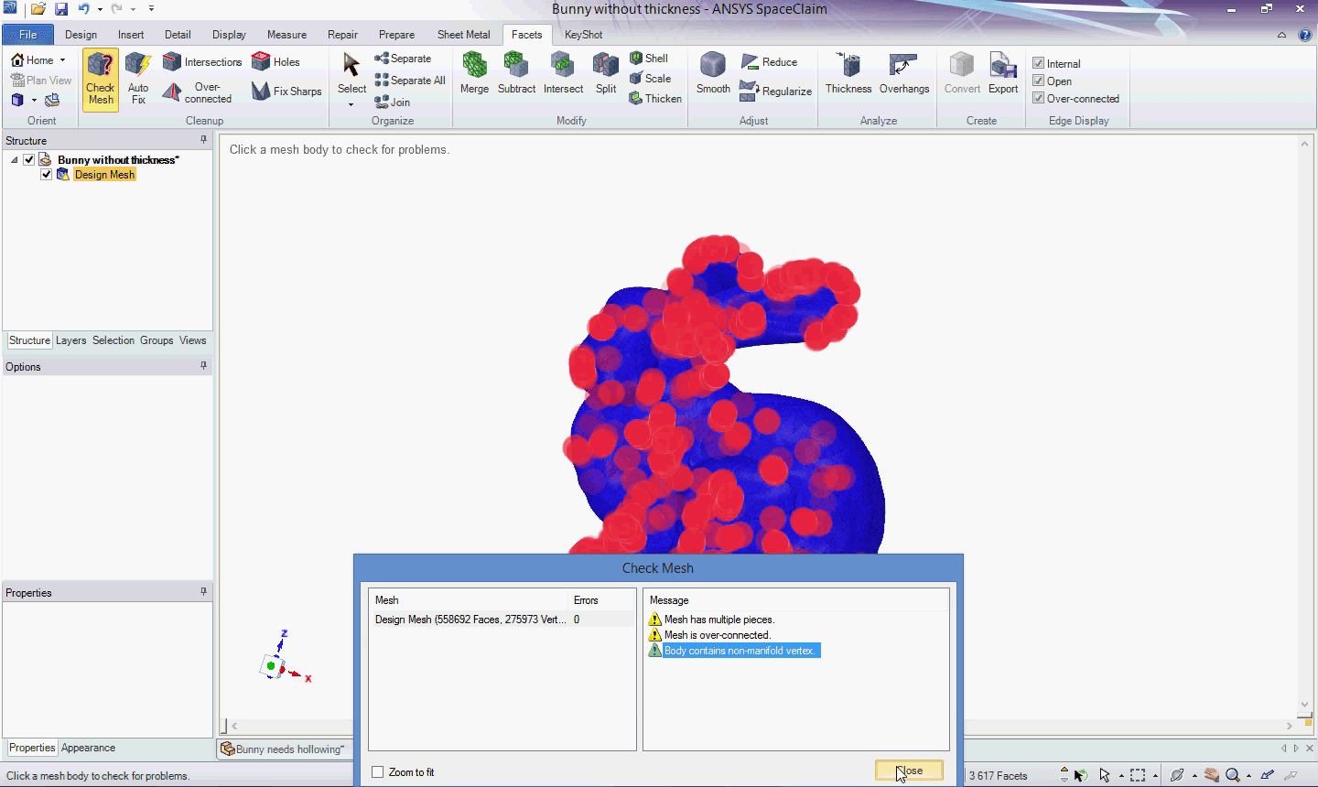Switch to the KeyShot ribbon tab

click(583, 35)
